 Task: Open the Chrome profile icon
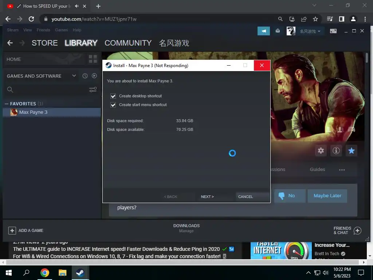(353, 19)
